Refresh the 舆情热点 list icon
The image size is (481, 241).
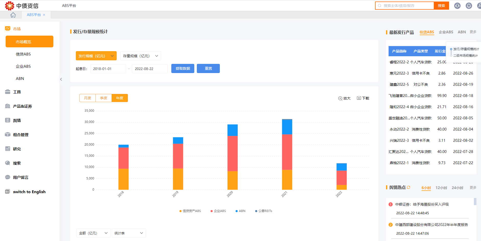pyautogui.click(x=408, y=187)
